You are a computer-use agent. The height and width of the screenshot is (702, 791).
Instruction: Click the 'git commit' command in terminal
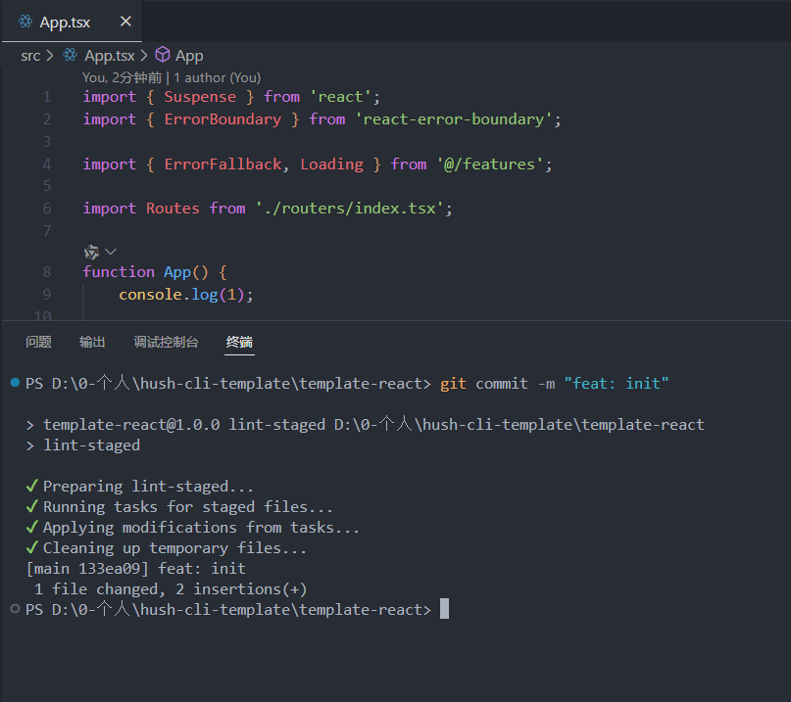[x=483, y=384]
